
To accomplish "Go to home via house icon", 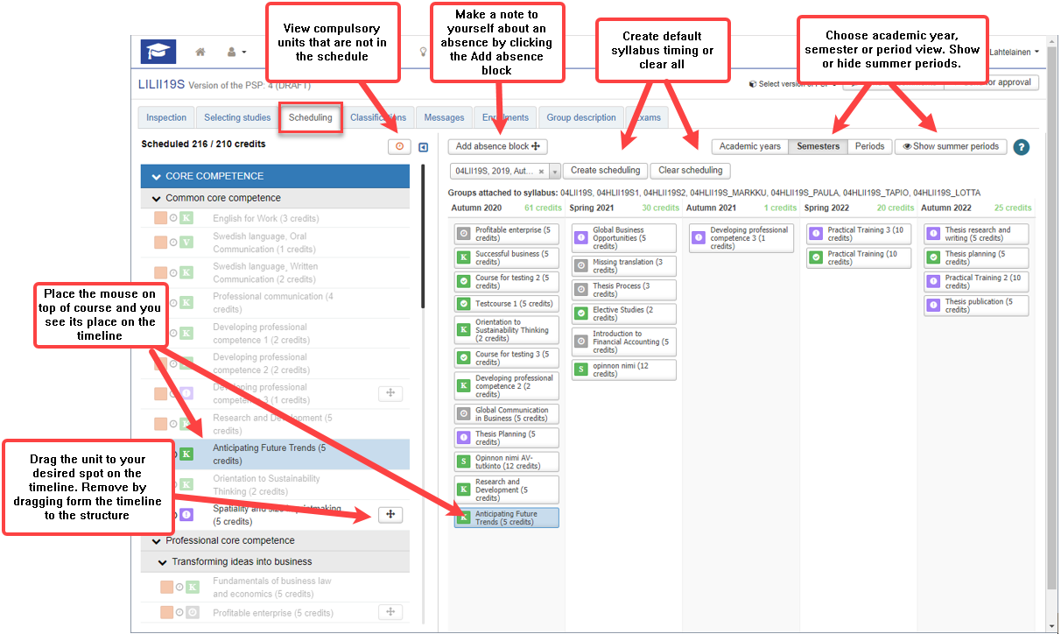I will pyautogui.click(x=200, y=52).
